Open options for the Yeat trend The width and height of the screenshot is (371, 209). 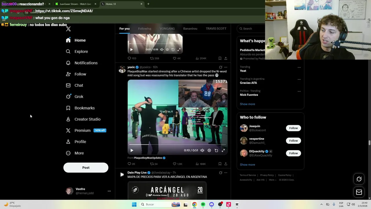pos(299,67)
